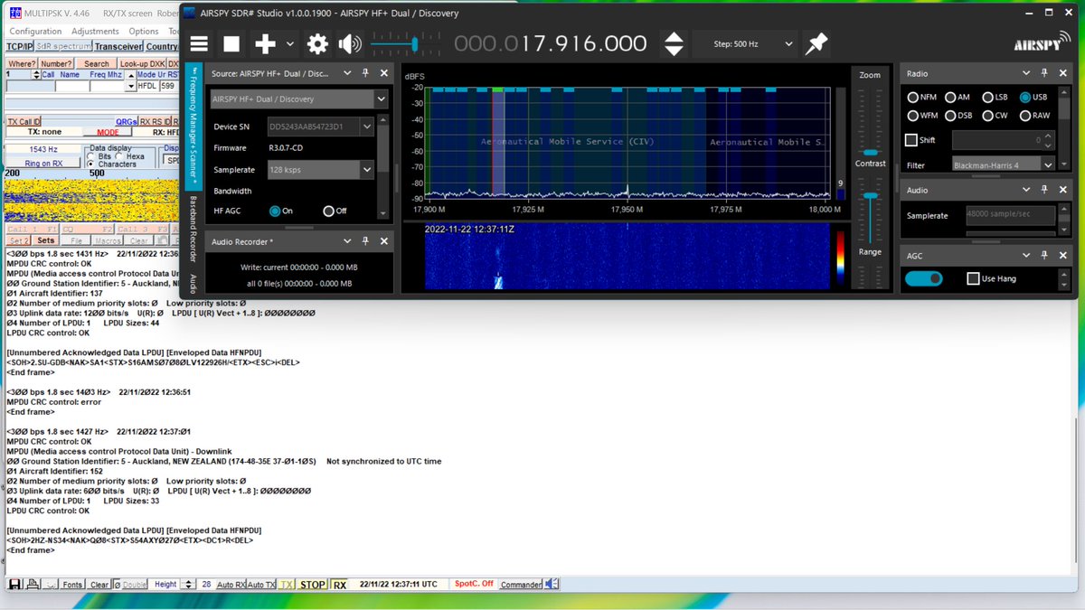Pin the Audio panel
1085x610 pixels.
1043,190
